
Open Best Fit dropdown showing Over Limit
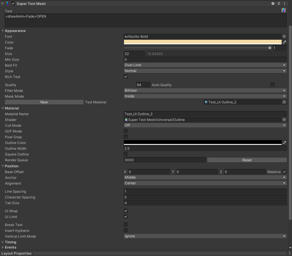(x=205, y=65)
